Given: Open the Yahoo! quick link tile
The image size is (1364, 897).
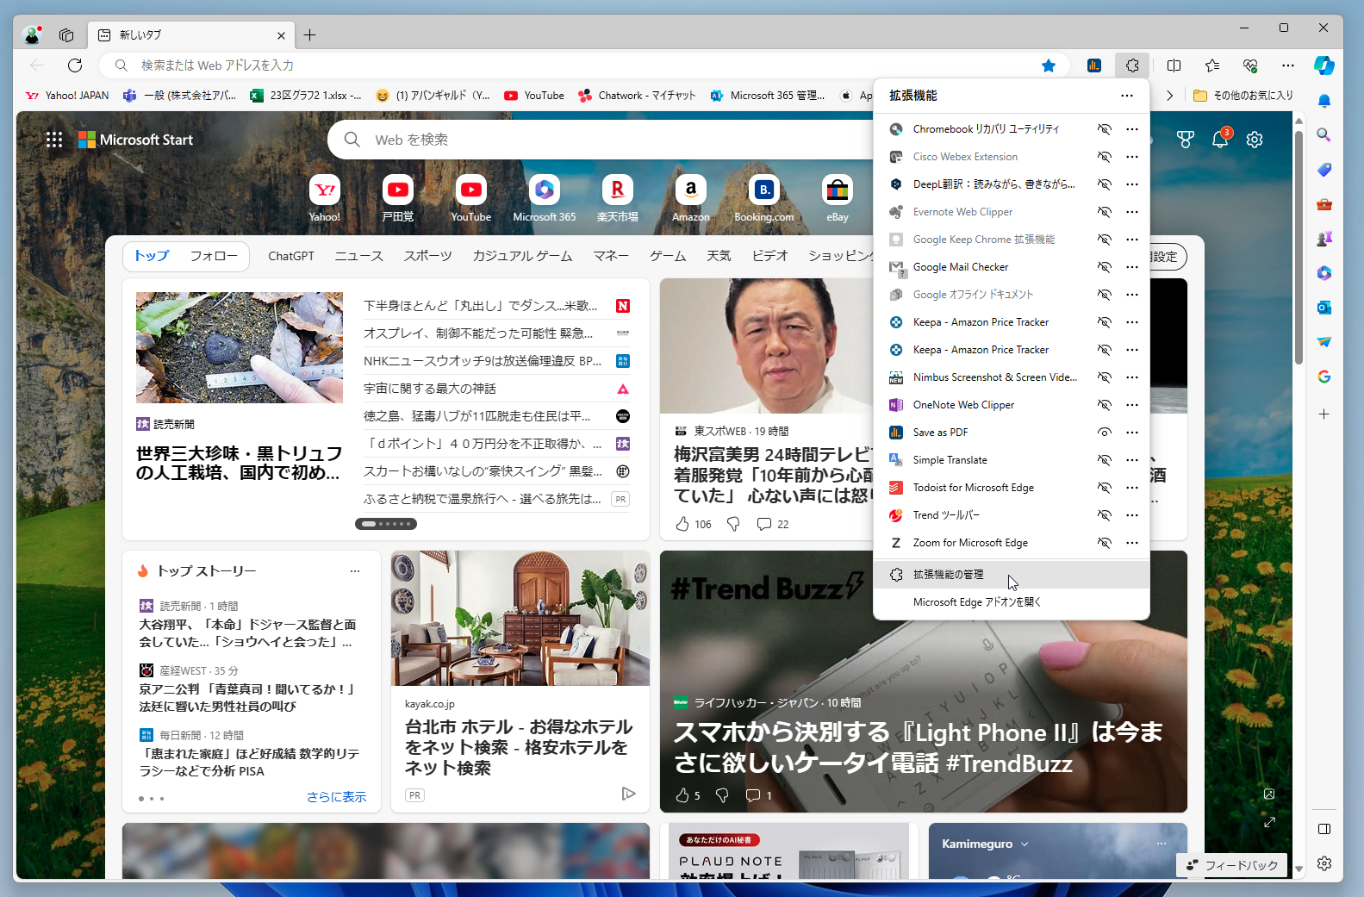Looking at the screenshot, I should click(325, 199).
